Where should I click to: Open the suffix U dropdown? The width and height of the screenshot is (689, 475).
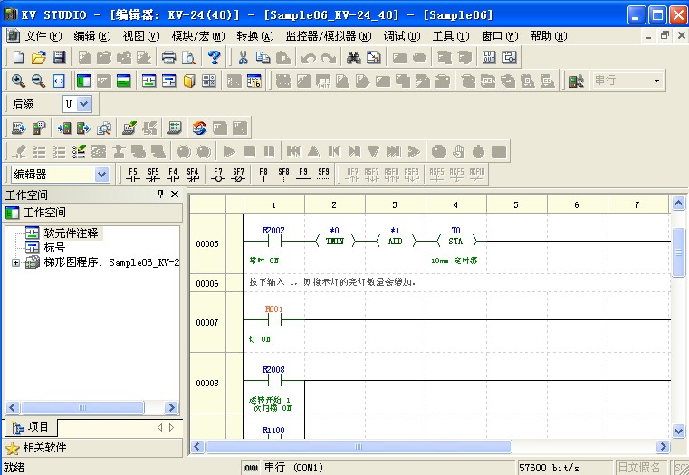coord(84,104)
